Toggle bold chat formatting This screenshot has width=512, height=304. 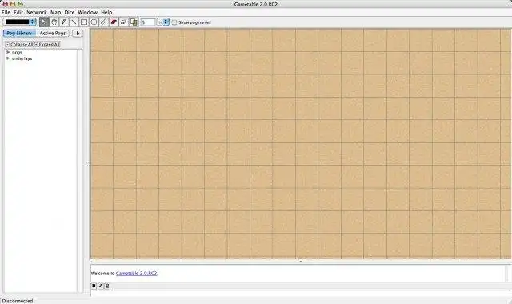click(94, 286)
